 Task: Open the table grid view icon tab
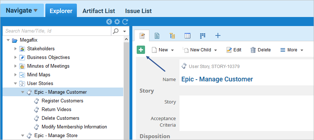187,36
